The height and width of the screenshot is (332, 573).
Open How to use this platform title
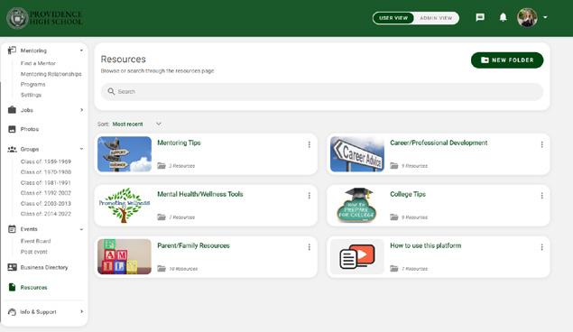(425, 245)
